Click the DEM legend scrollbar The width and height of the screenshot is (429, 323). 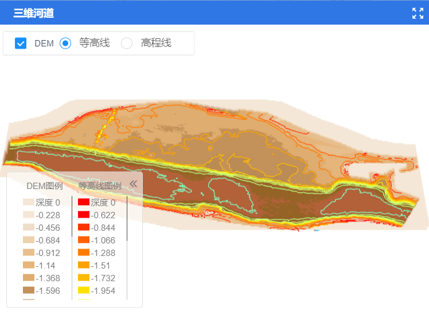[x=72, y=216]
